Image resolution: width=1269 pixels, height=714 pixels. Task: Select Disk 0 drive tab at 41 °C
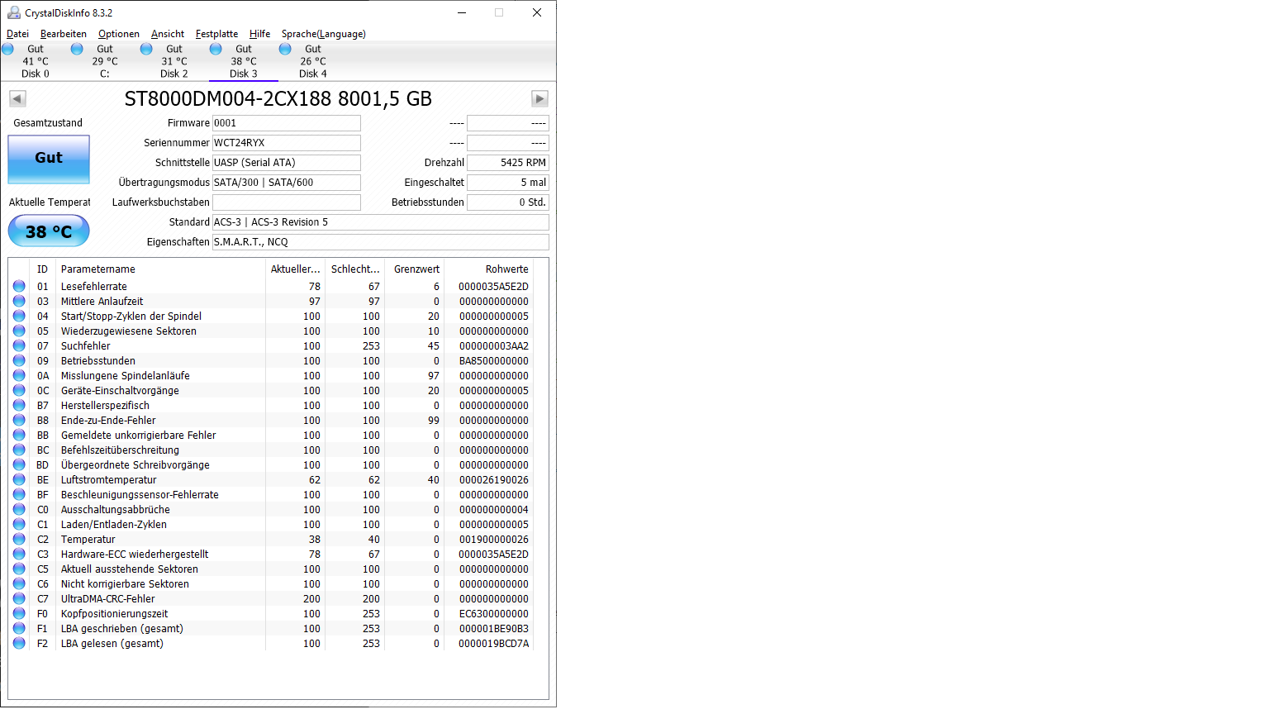(35, 61)
